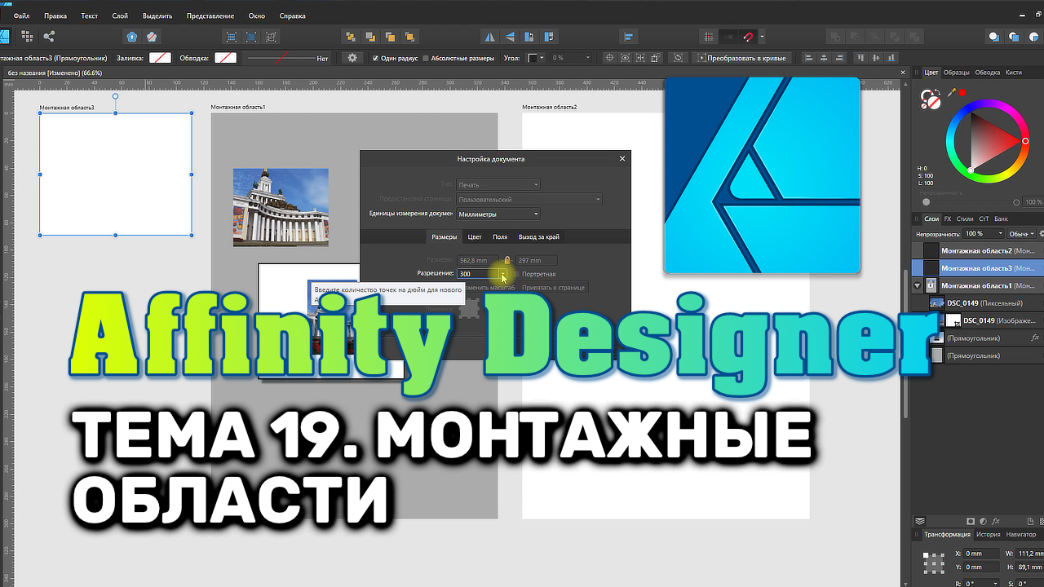Open the corner type dropdown after Угол

[536, 58]
